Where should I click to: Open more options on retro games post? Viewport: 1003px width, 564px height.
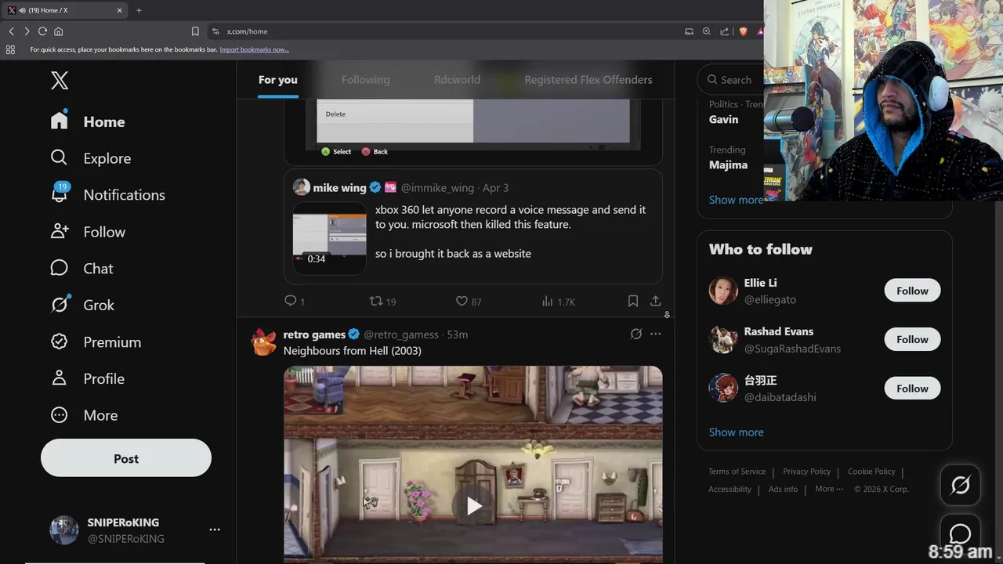tap(656, 334)
